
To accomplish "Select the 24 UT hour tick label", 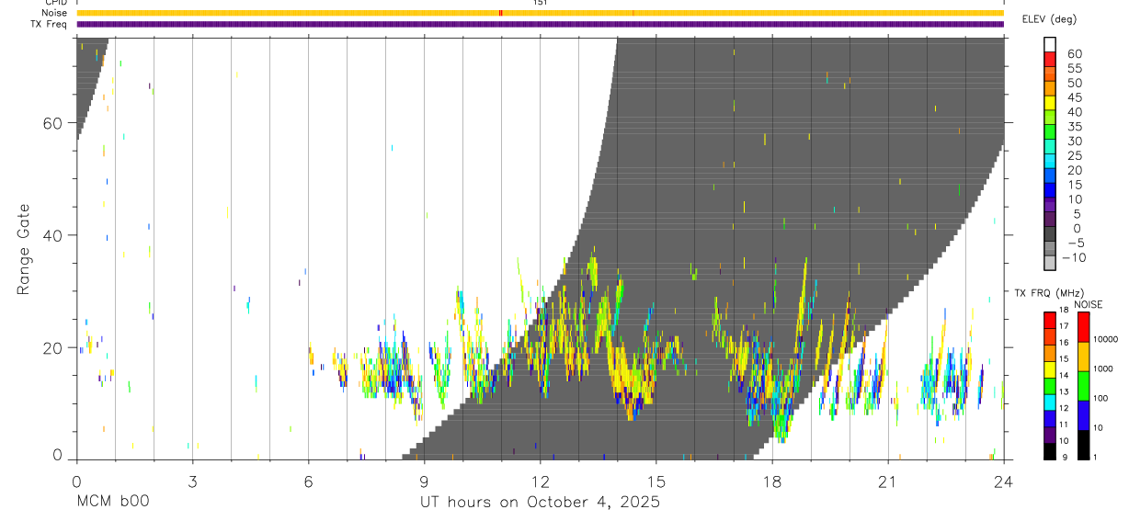I will click(1003, 482).
